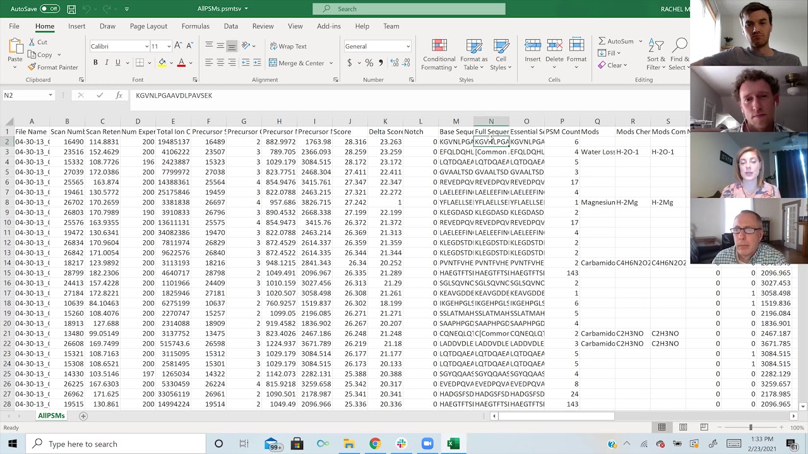808x454 pixels.
Task: Toggle the AutoSave switch
Action: pyautogui.click(x=49, y=9)
